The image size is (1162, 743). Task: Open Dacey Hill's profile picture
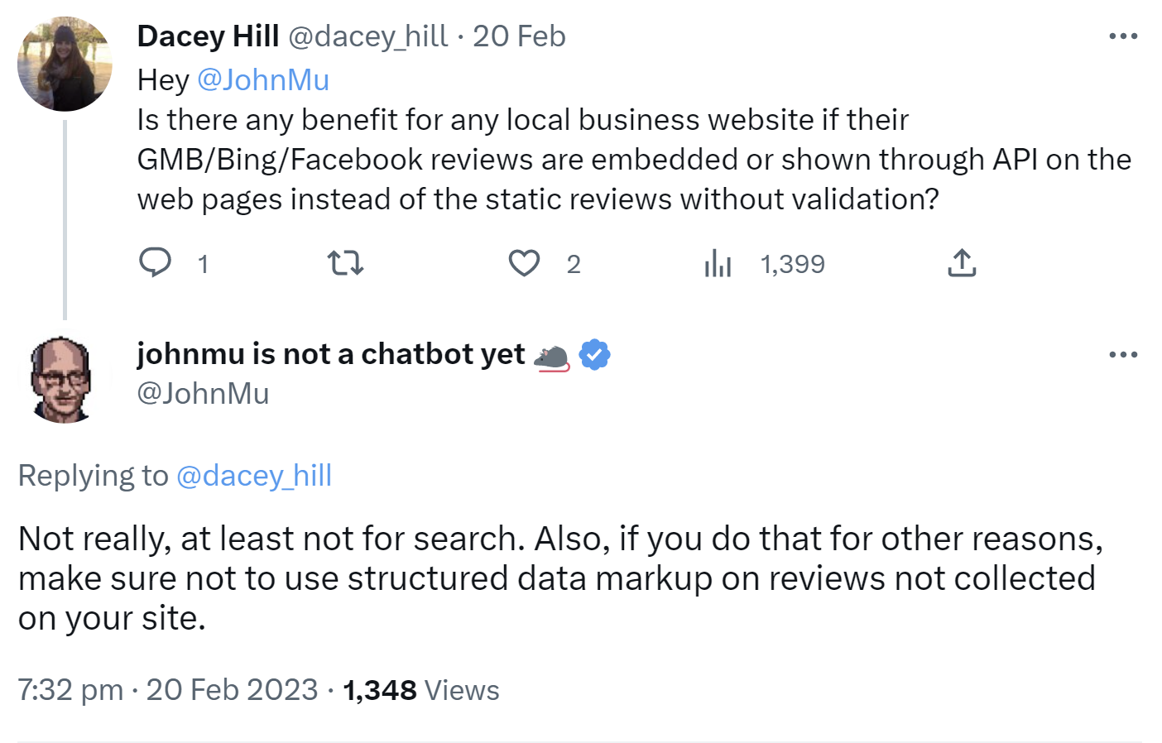(65, 65)
